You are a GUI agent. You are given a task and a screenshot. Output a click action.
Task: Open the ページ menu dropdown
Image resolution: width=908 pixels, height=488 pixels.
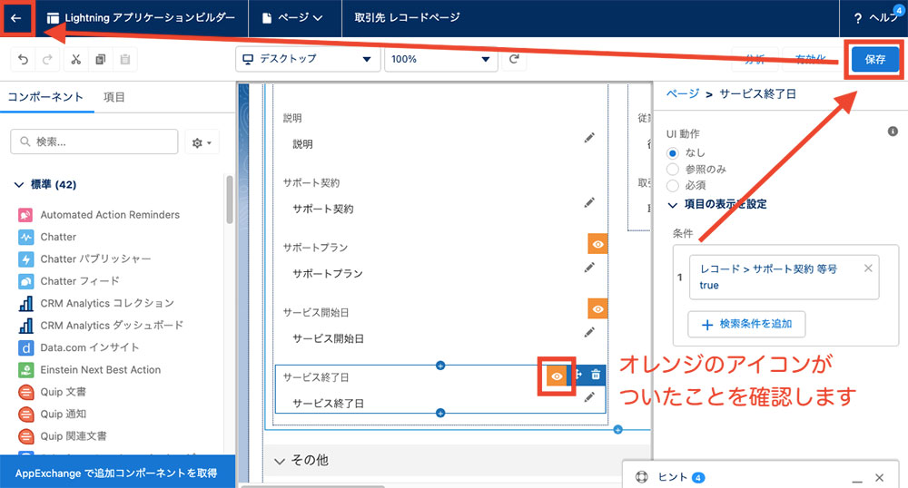tap(292, 18)
